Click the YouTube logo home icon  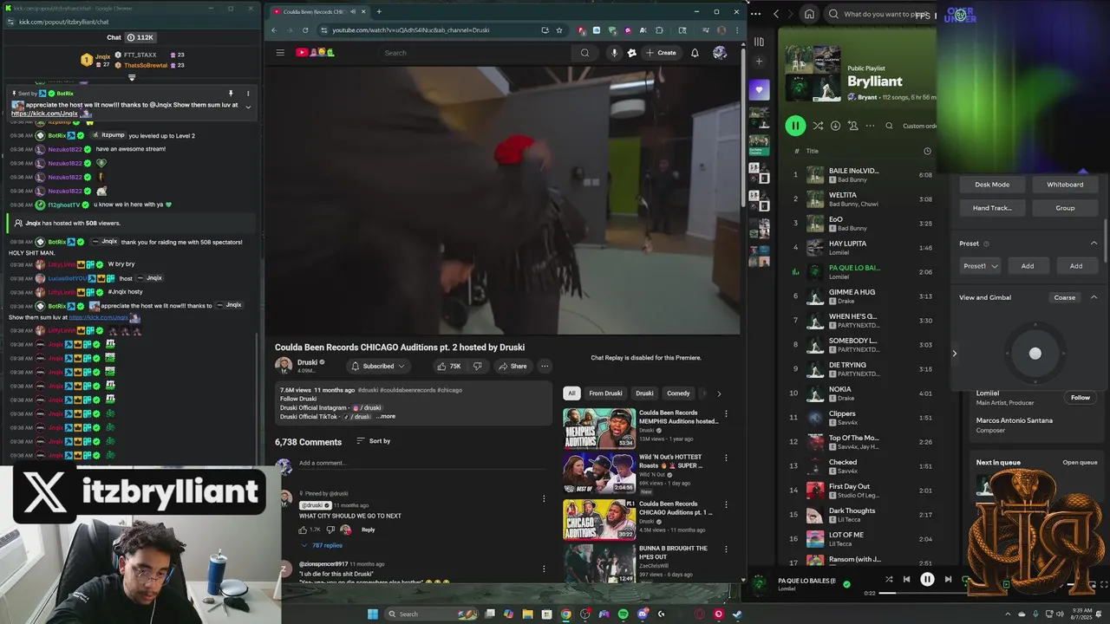[316, 53]
